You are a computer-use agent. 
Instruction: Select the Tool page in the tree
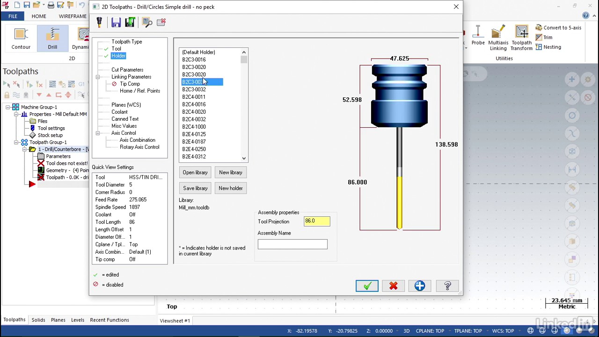(x=116, y=49)
